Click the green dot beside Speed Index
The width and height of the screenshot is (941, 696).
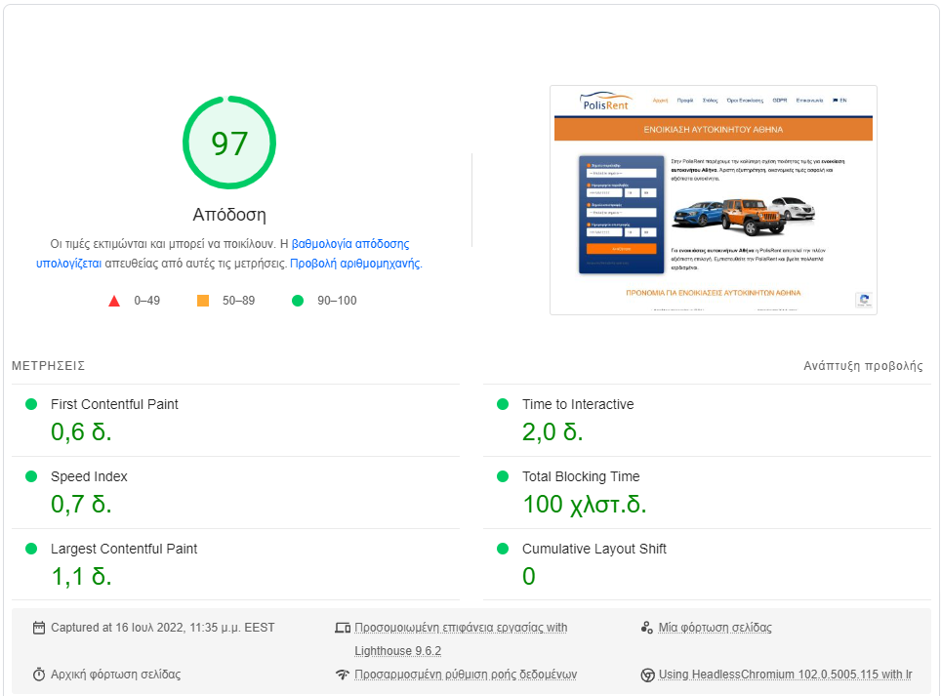tap(31, 476)
